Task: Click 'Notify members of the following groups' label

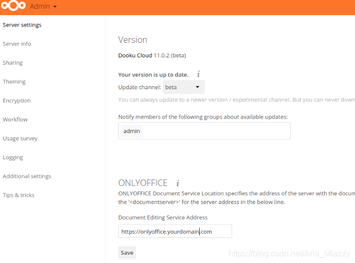Action: tap(203, 117)
